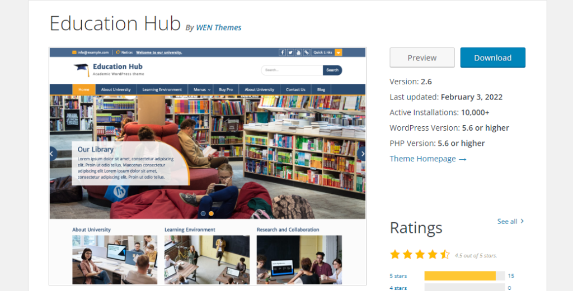Click the envelope email icon
Image resolution: width=573 pixels, height=291 pixels.
click(74, 53)
